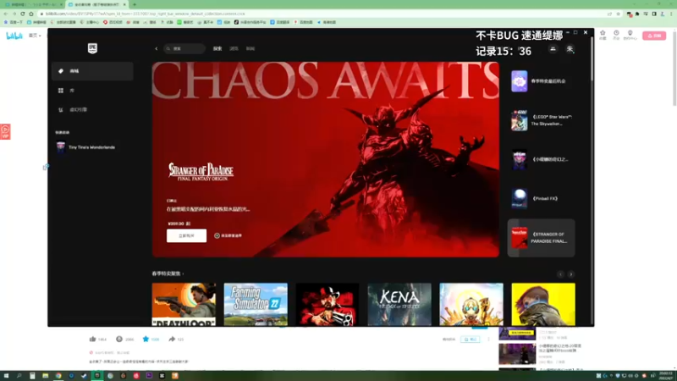Open the Kena Bridge of Spirits card

coord(399,305)
